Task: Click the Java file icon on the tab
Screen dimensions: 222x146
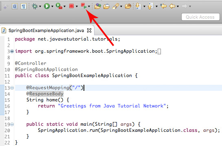Action: 4,30
